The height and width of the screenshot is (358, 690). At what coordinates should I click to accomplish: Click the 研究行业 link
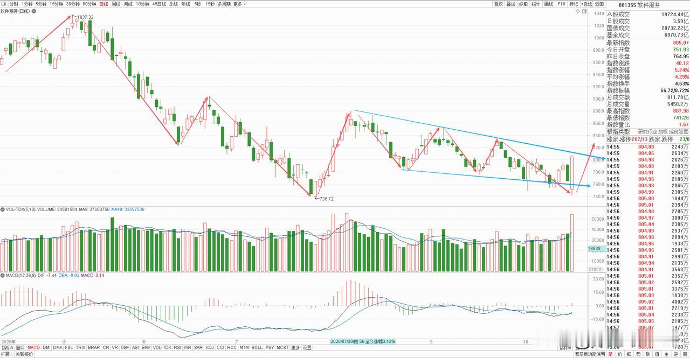(x=647, y=132)
